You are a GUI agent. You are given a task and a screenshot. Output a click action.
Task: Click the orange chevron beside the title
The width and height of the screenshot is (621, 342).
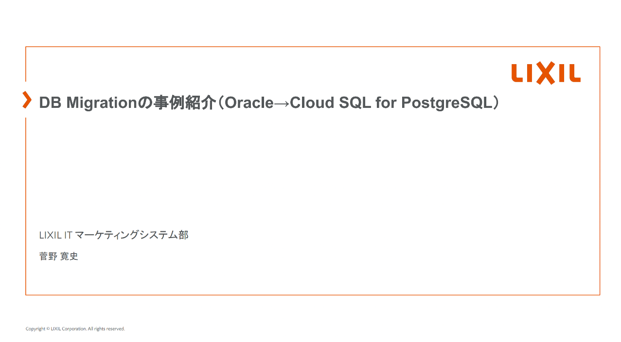click(x=27, y=99)
